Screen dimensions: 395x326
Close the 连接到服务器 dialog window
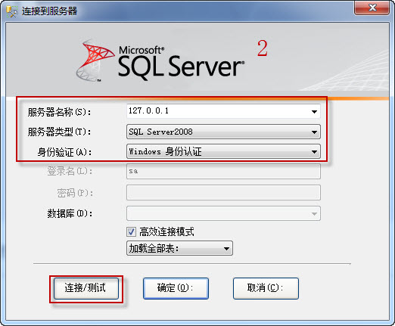372,8
